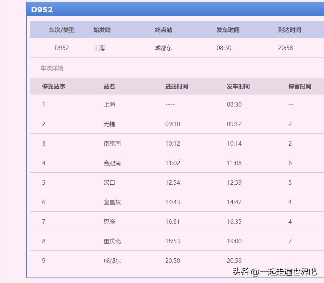This screenshot has width=324, height=283.
Task: Click the 停留时间 column header
Action: pyautogui.click(x=300, y=86)
